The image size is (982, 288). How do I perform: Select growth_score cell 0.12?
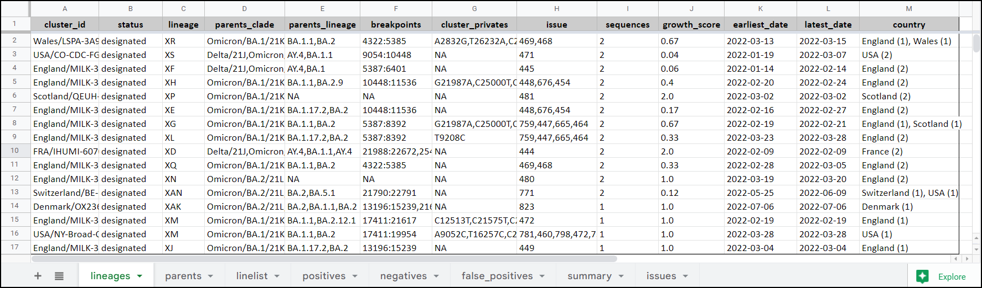pyautogui.click(x=691, y=193)
